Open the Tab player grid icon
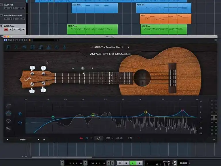221x166 pixels. tap(33, 47)
